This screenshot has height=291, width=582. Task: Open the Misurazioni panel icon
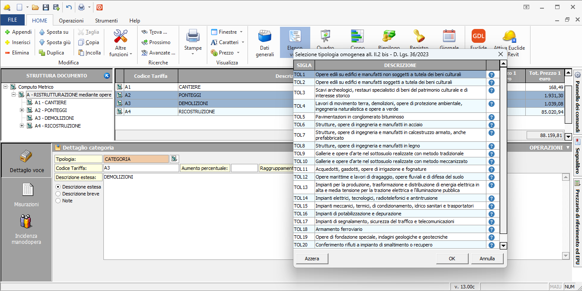coord(26,190)
